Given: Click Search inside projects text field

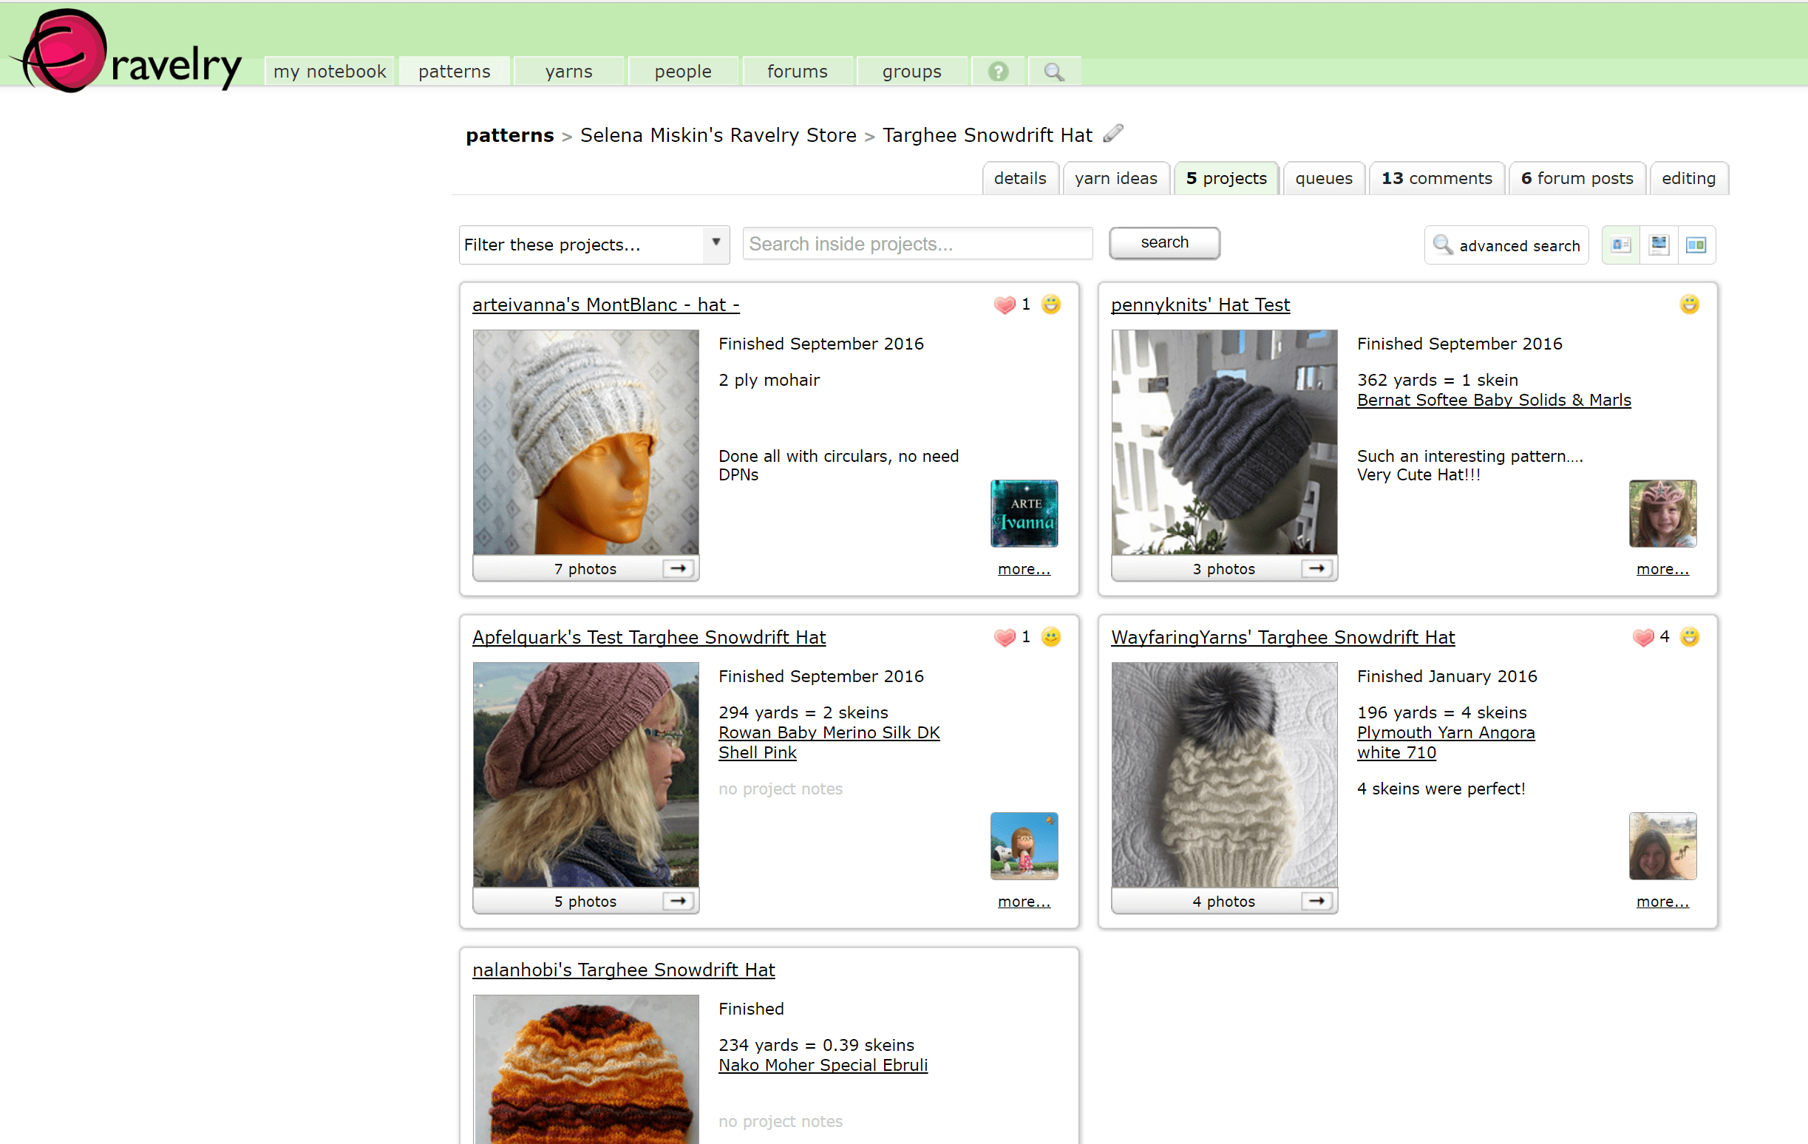Looking at the screenshot, I should tap(917, 244).
